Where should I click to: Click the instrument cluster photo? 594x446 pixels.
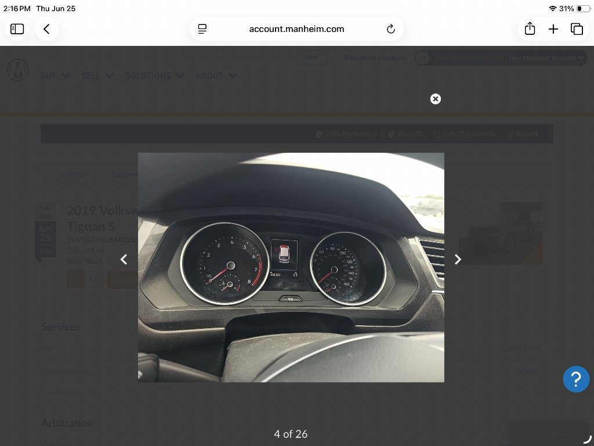pos(291,267)
